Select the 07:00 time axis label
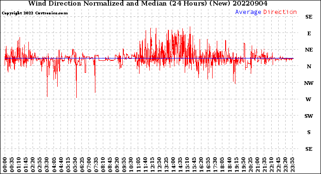The width and height of the screenshot is (321, 174). tap(89, 165)
